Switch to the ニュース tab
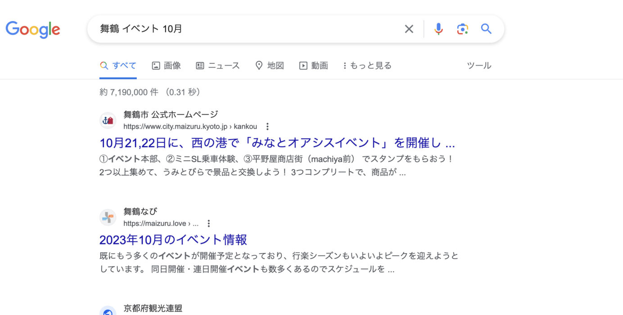623x315 pixels. (218, 66)
